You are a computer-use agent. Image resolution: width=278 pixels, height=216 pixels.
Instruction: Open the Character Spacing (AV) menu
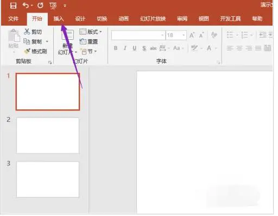pyautogui.click(x=164, y=48)
